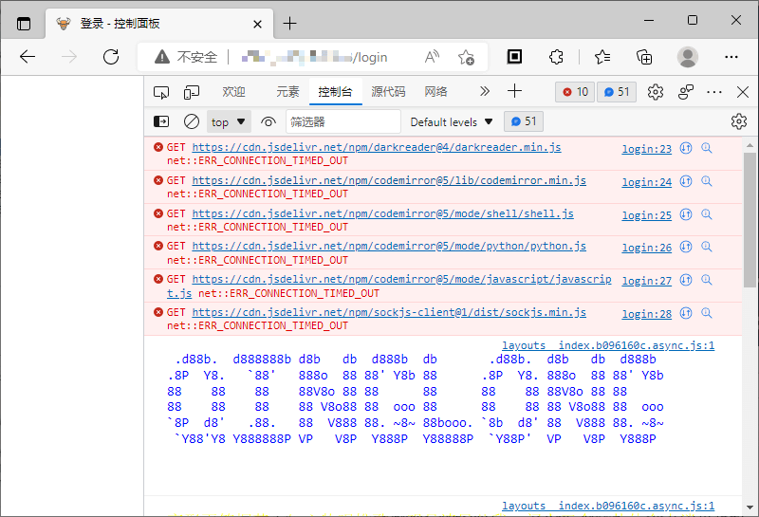Open the login:27 source link
759x517 pixels.
coord(647,281)
